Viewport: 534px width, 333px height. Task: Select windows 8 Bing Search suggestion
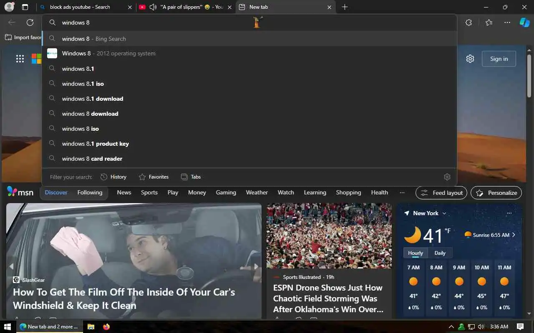249,39
